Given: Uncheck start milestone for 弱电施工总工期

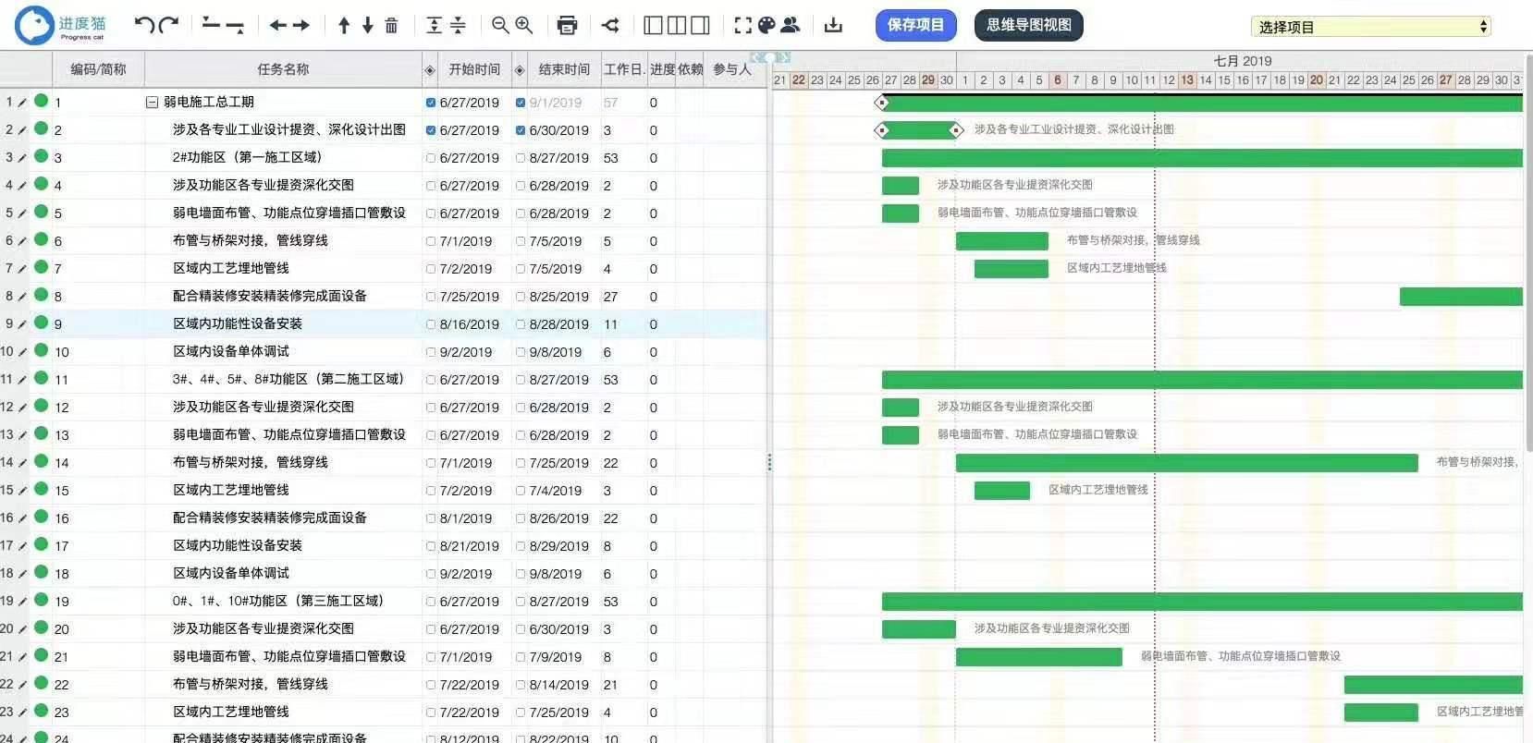Looking at the screenshot, I should tap(431, 103).
